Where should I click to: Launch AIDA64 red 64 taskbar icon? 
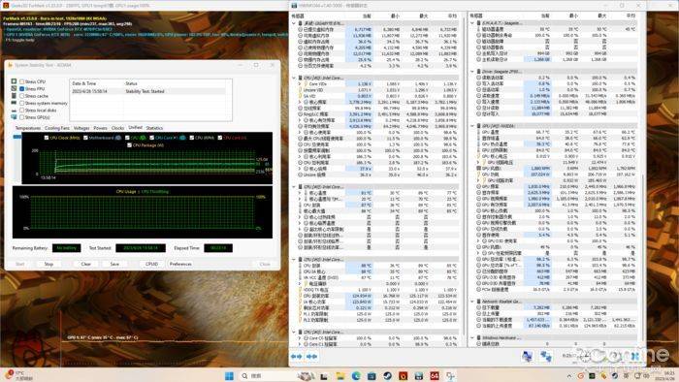435,375
